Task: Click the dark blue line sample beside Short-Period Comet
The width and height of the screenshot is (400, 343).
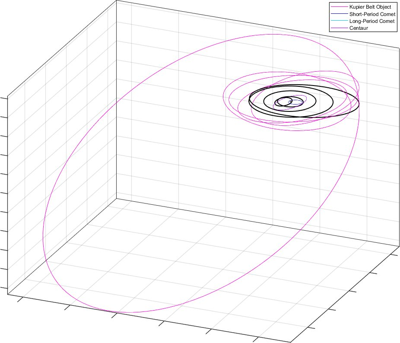Action: click(x=339, y=14)
